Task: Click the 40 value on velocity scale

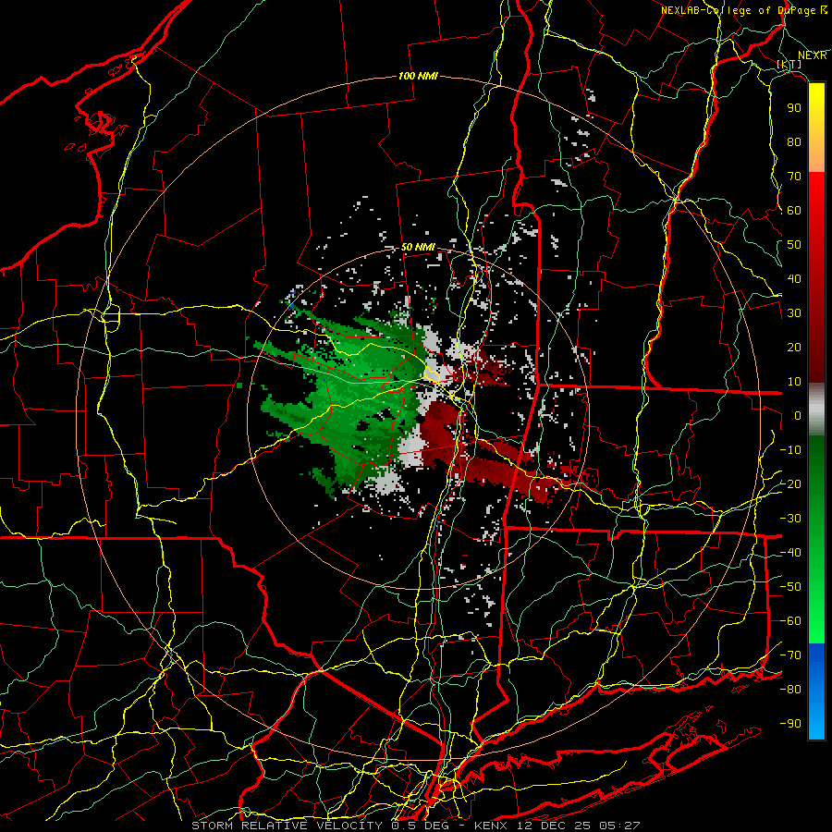Action: point(794,278)
